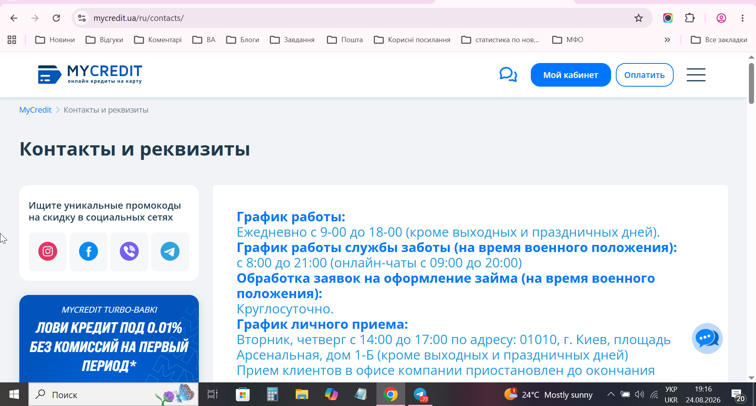This screenshot has height=406, width=756.
Task: Open Telegram from the Windows taskbar
Action: coord(421,394)
